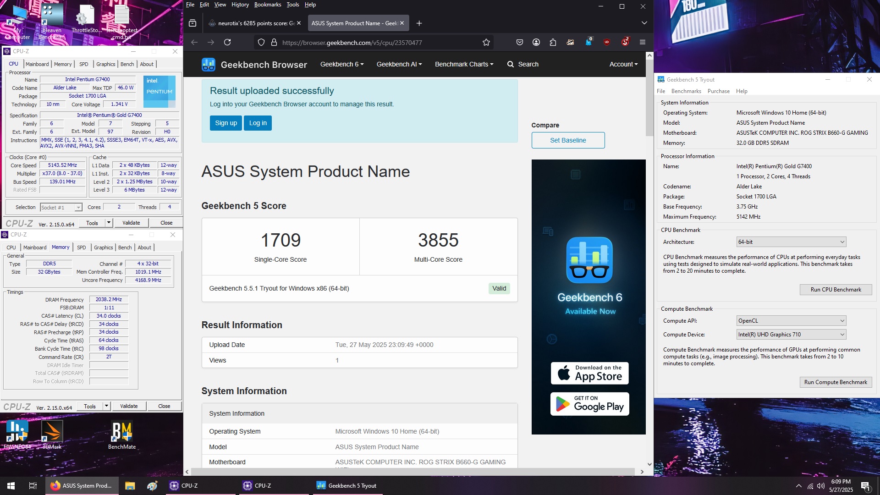
Task: Open Firefox Bookmarks menu
Action: [x=268, y=5]
